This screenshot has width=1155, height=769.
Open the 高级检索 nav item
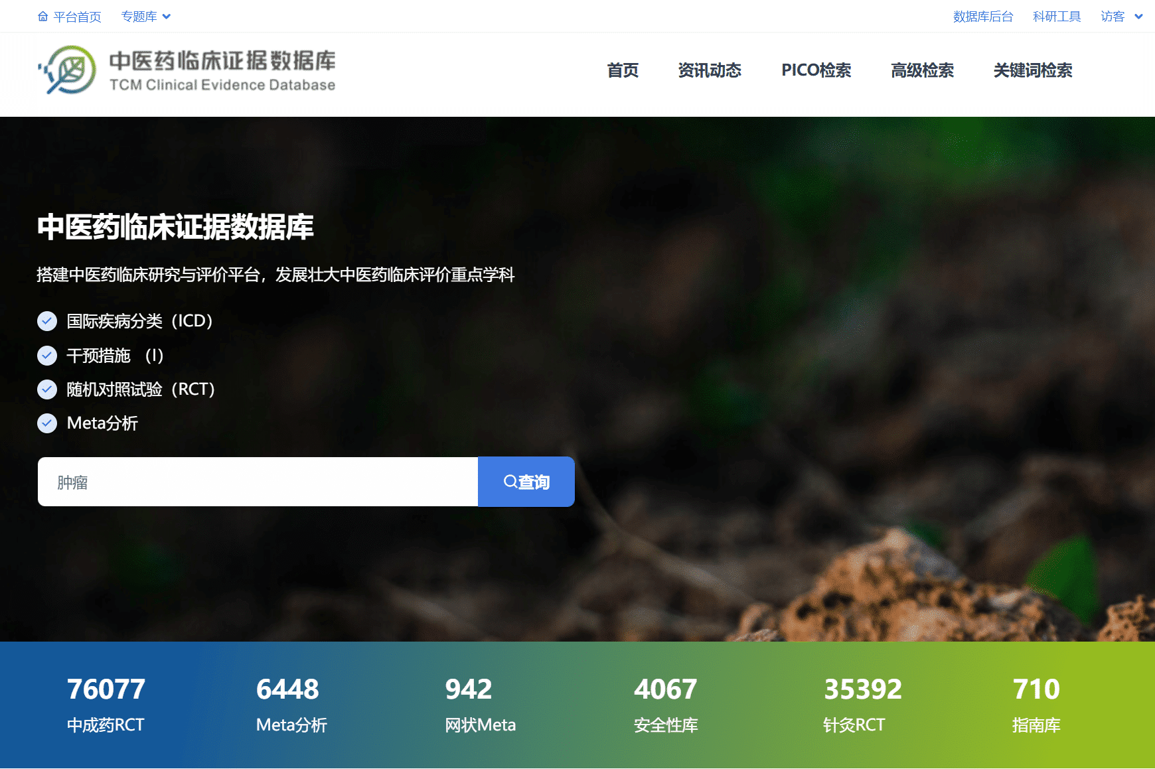[x=922, y=70]
